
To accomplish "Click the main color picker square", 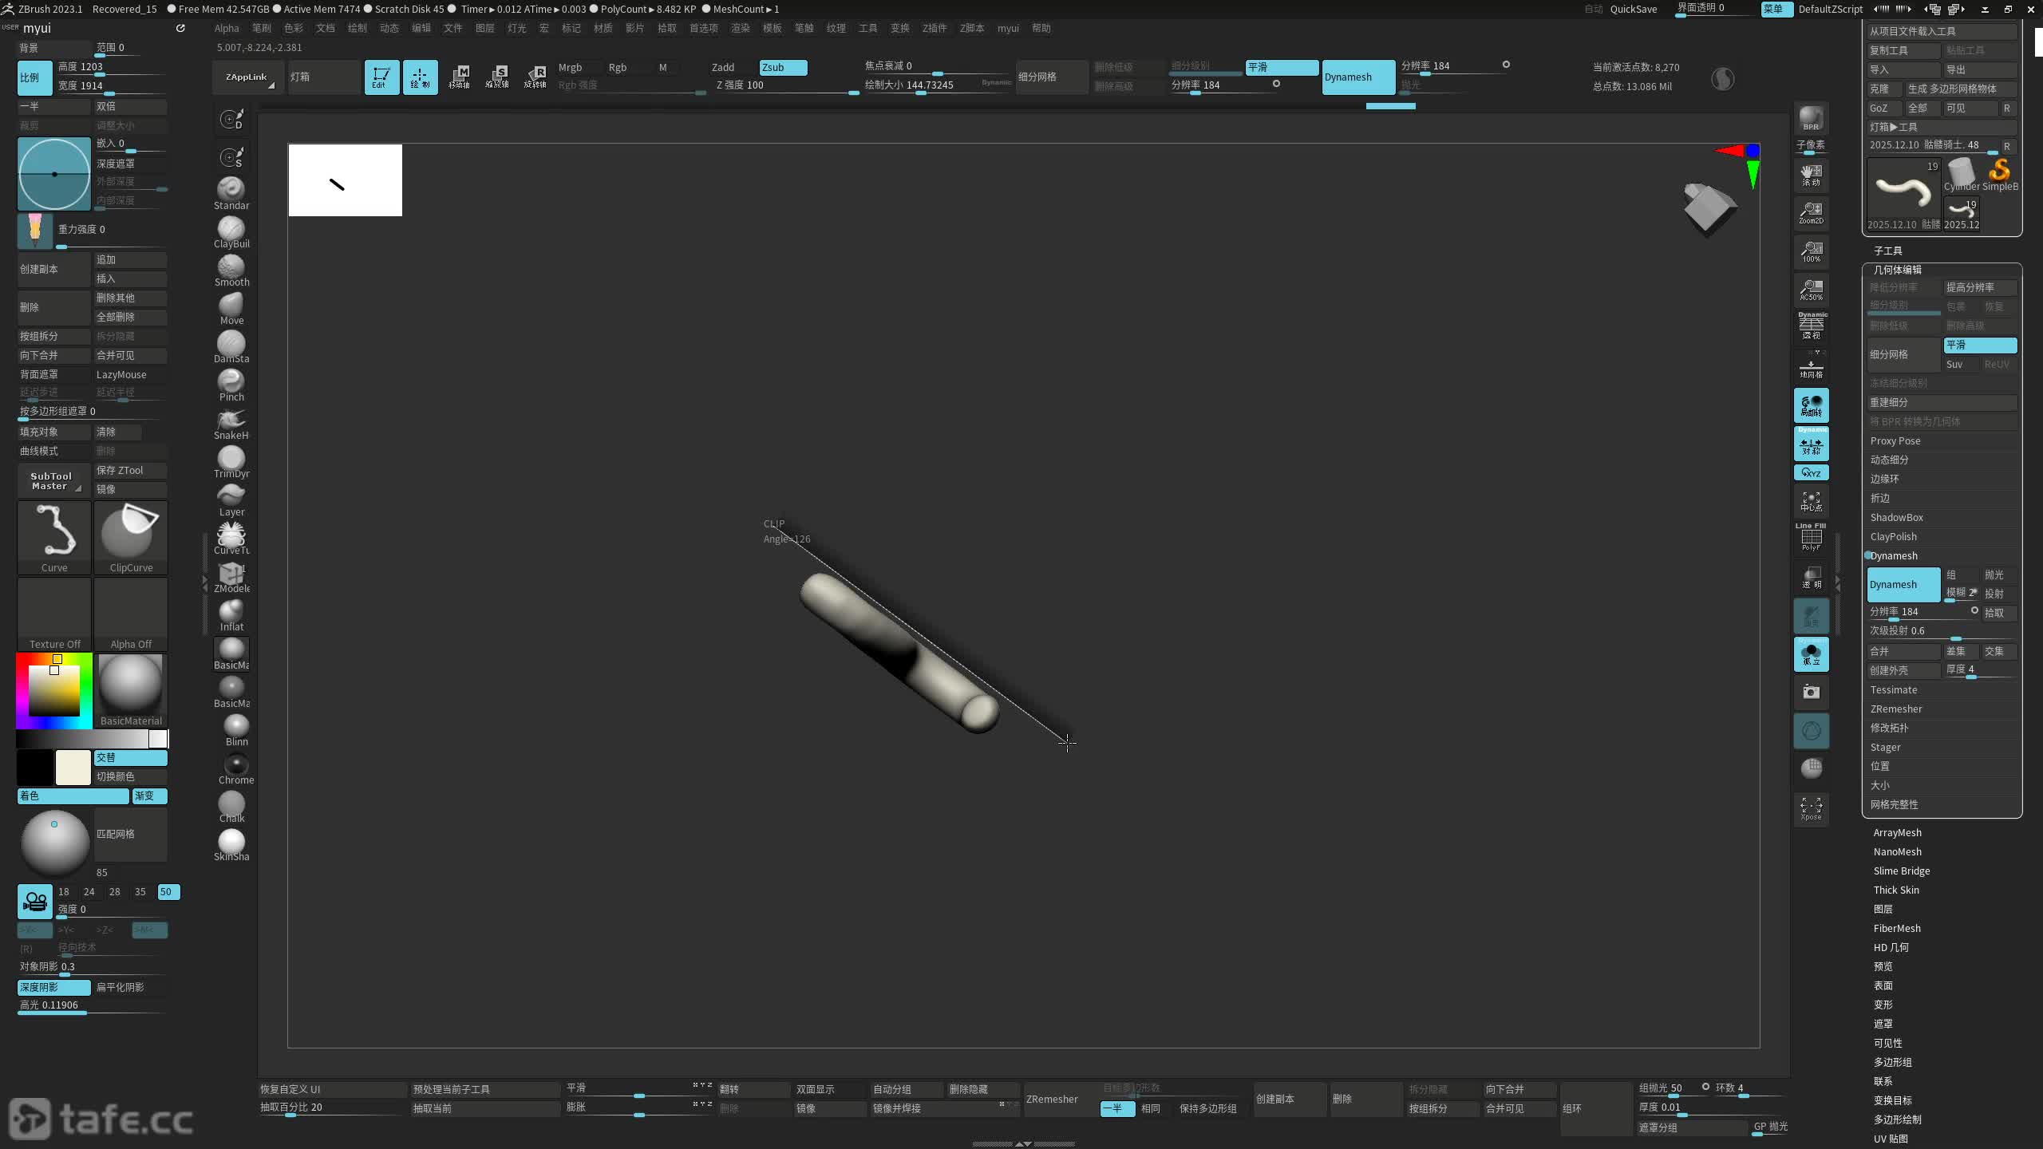I will [54, 690].
